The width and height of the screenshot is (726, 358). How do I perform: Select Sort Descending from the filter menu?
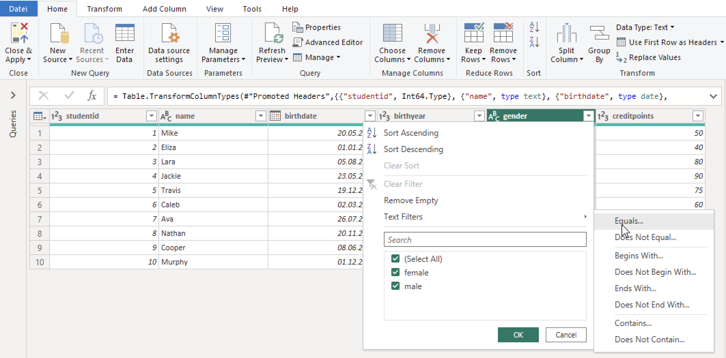(x=413, y=149)
